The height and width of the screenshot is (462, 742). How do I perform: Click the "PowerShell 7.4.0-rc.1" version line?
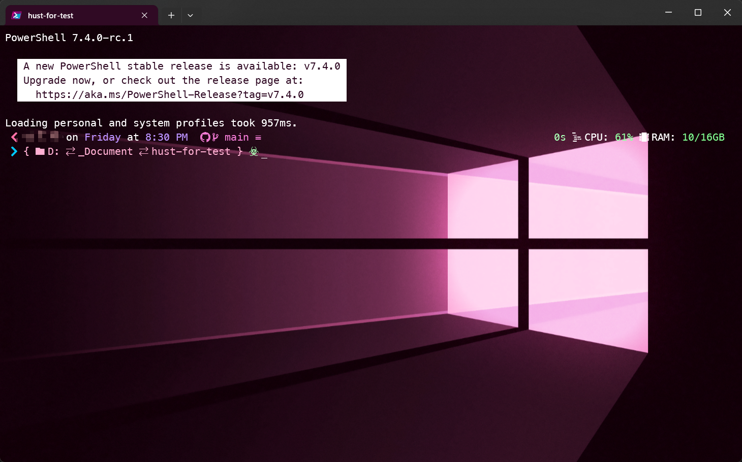(x=69, y=38)
